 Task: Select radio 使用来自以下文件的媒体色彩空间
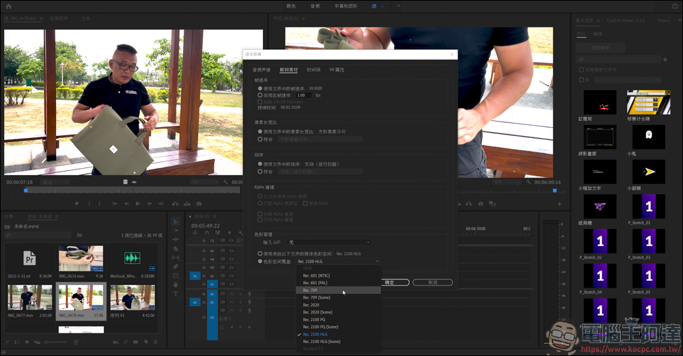tap(260, 254)
